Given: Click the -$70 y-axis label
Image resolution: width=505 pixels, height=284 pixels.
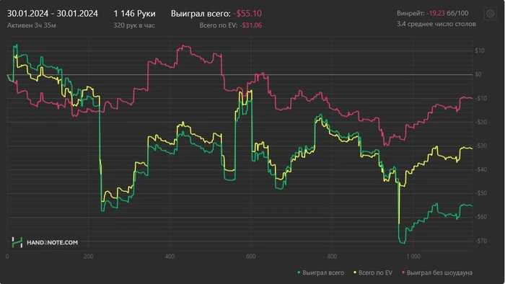Looking at the screenshot, I should pos(481,241).
